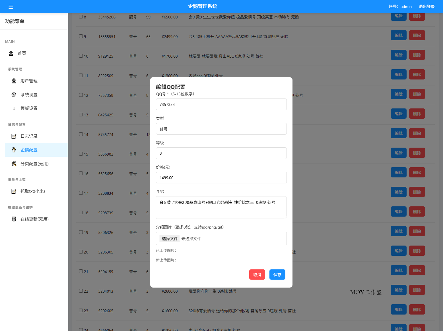Image resolution: width=443 pixels, height=331 pixels.
Task: Open 系统设置 via the gear icon
Action: (14, 95)
